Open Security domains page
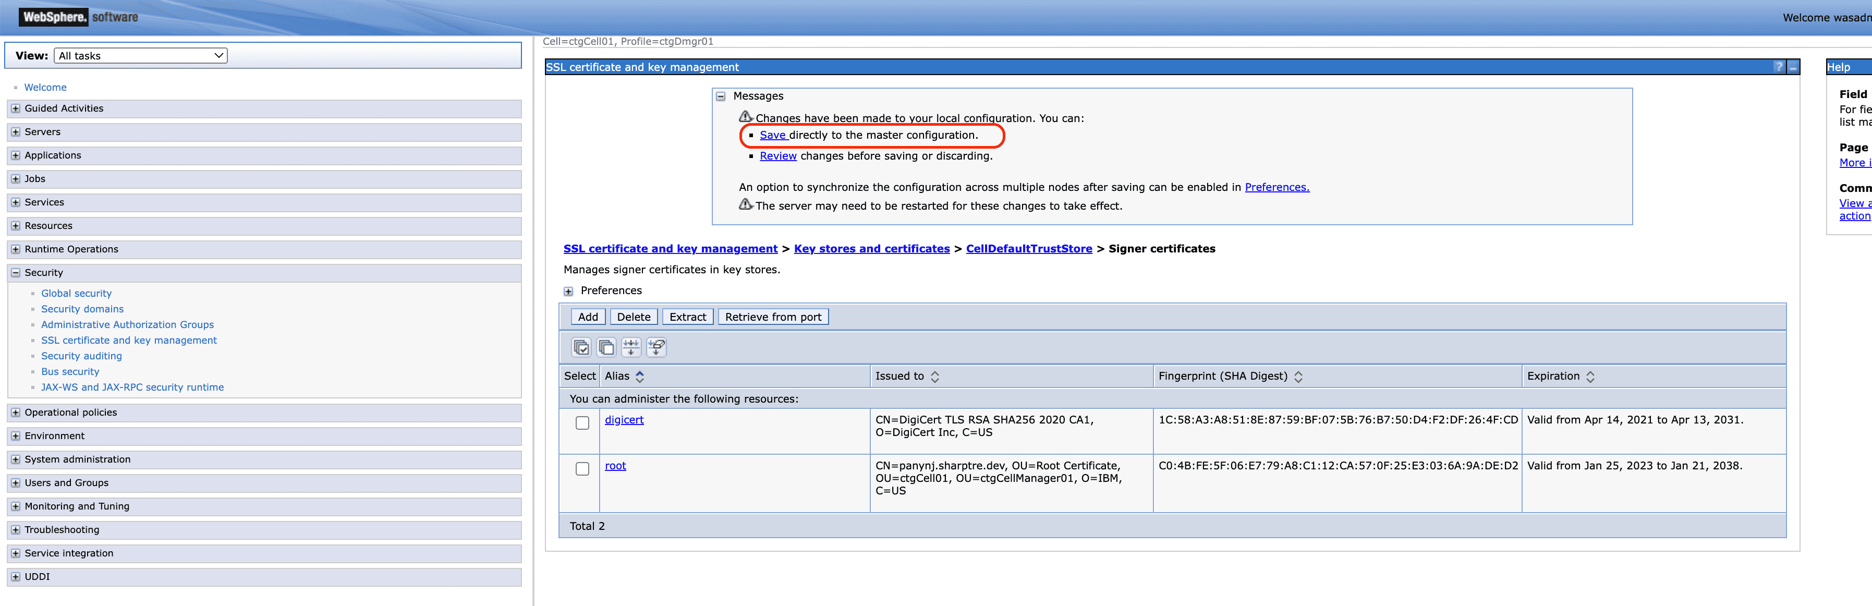 82,309
